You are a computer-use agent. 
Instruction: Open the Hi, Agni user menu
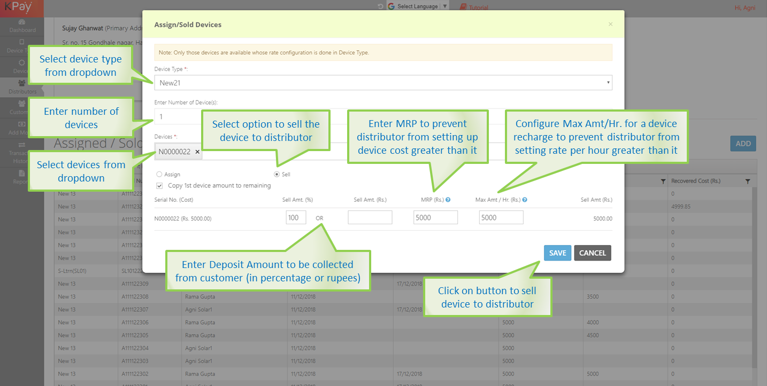[745, 7]
